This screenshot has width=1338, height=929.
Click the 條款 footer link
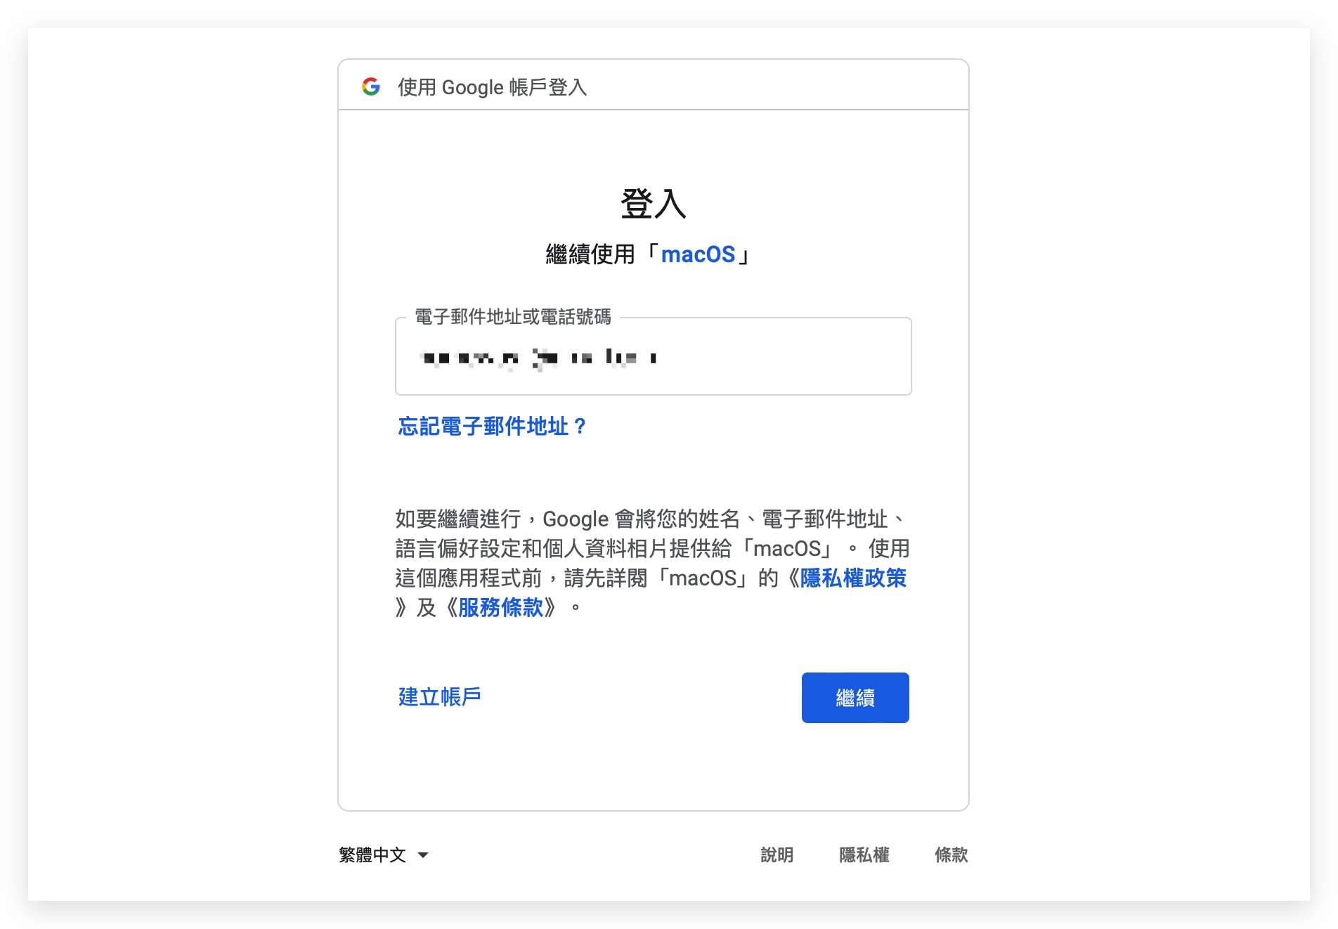click(951, 855)
